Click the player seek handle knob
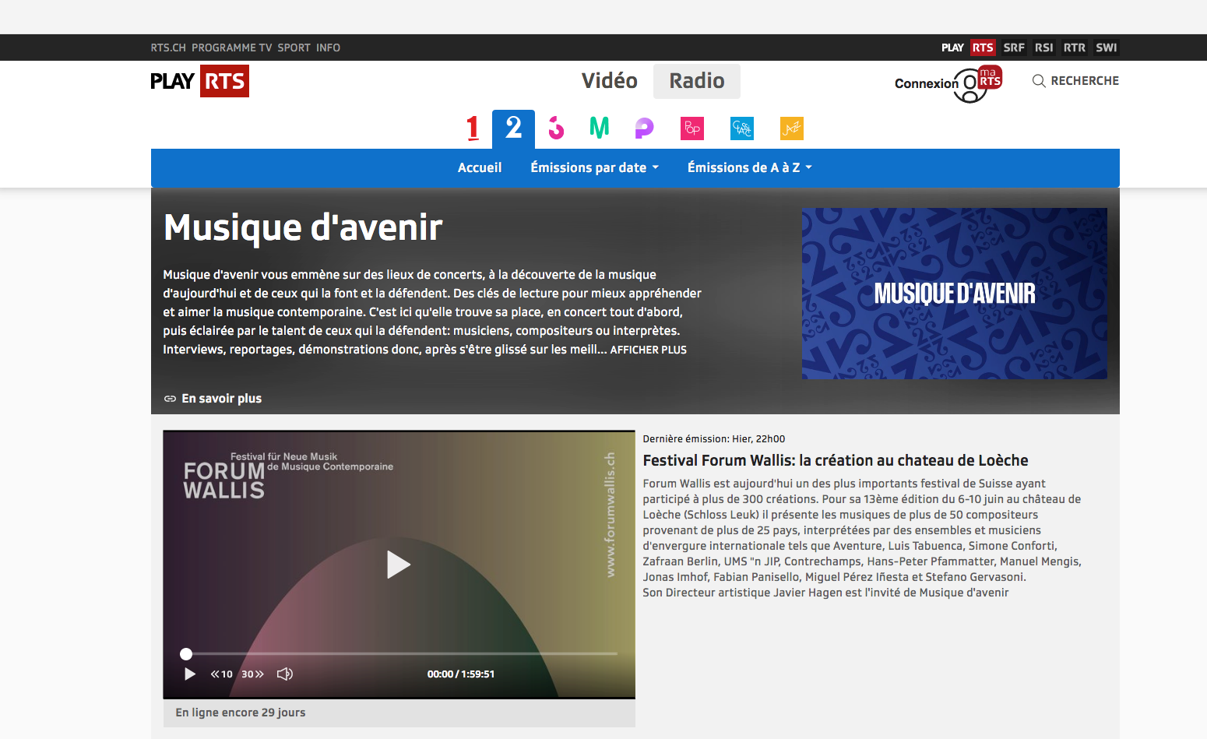 pos(186,654)
